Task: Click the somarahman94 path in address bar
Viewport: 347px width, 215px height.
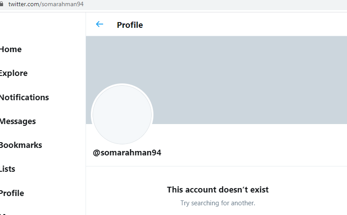Action: [x=63, y=4]
